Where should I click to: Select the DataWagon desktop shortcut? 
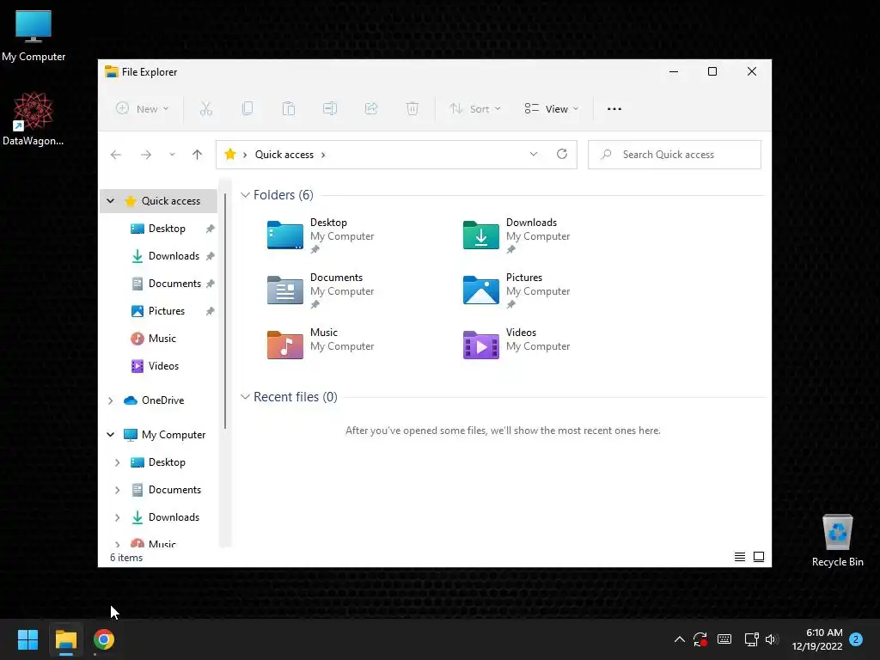coord(34,119)
